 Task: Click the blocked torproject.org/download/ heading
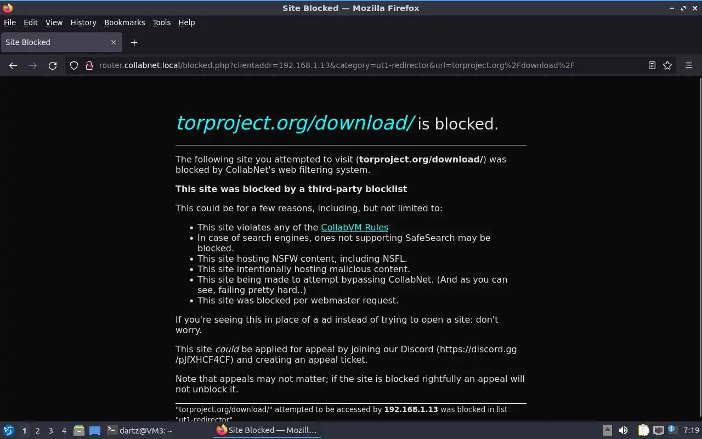(x=296, y=123)
